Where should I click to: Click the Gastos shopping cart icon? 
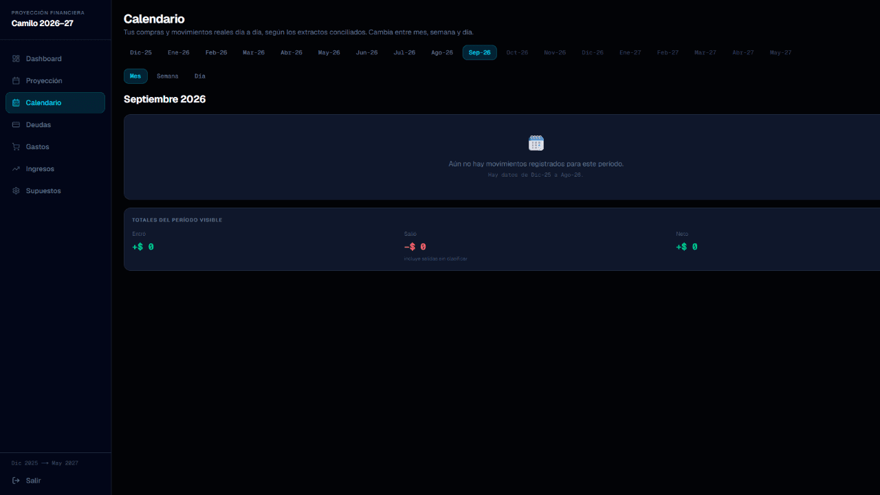click(x=16, y=146)
